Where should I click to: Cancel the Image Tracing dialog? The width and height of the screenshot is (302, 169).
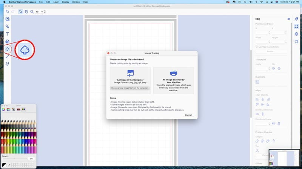[x=188, y=115]
